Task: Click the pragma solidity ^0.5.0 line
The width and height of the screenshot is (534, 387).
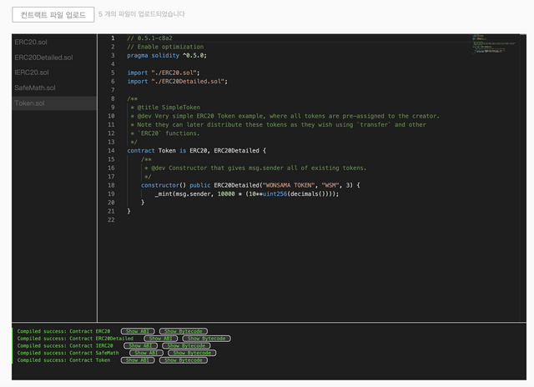Action: (167, 56)
